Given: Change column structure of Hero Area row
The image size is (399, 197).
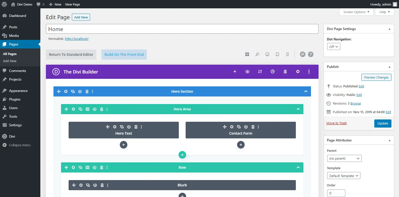Looking at the screenshot, I should point(88,109).
